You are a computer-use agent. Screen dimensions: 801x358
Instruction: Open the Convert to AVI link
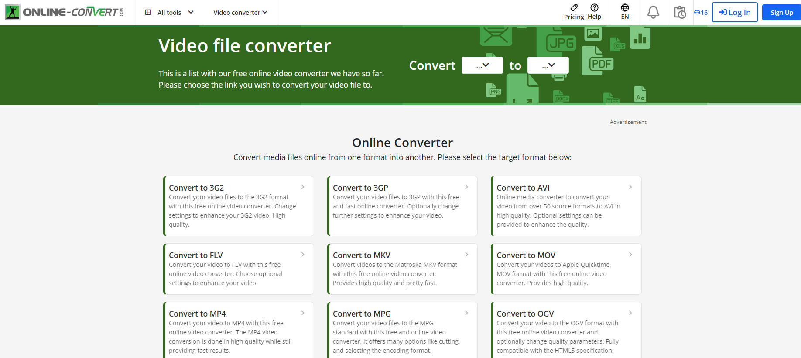(523, 188)
